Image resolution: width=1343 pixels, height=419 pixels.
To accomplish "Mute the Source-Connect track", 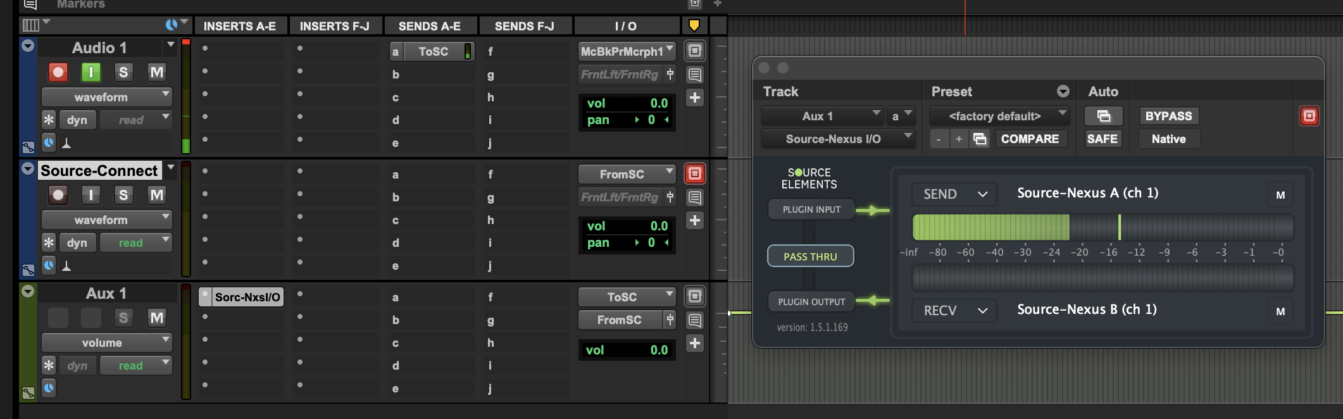I will pos(156,195).
